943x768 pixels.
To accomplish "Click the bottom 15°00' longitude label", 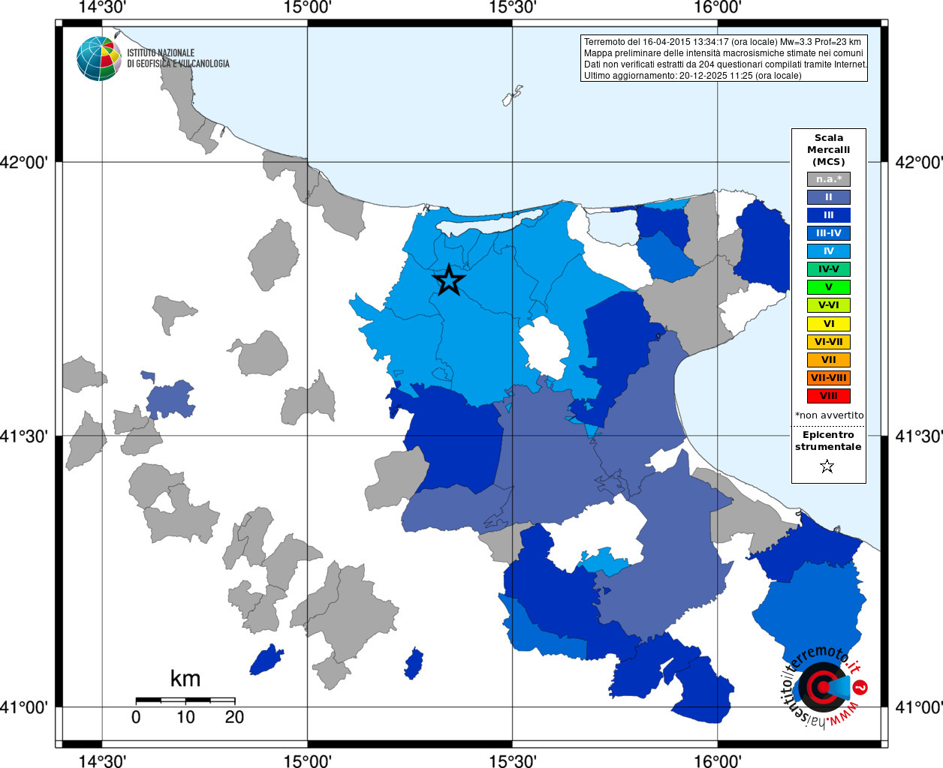I will [308, 760].
